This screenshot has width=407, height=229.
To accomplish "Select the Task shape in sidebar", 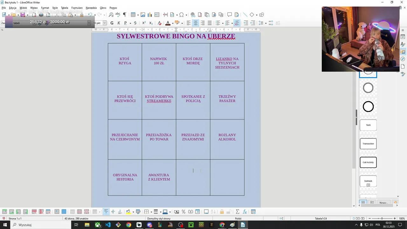I will [368, 125].
